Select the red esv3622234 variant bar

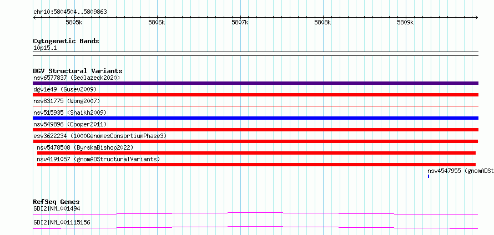click(x=255, y=141)
